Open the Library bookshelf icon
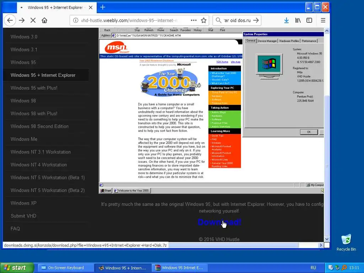 point(298,20)
